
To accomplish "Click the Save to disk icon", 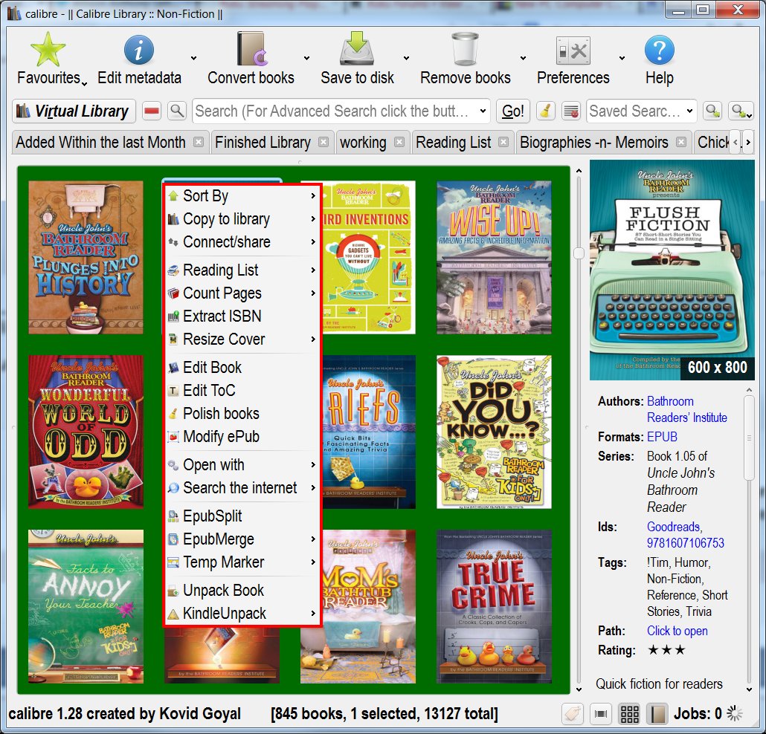I will [357, 48].
